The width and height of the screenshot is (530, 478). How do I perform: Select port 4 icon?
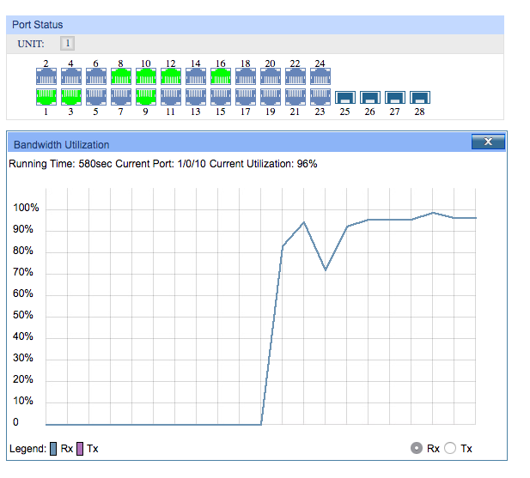71,76
